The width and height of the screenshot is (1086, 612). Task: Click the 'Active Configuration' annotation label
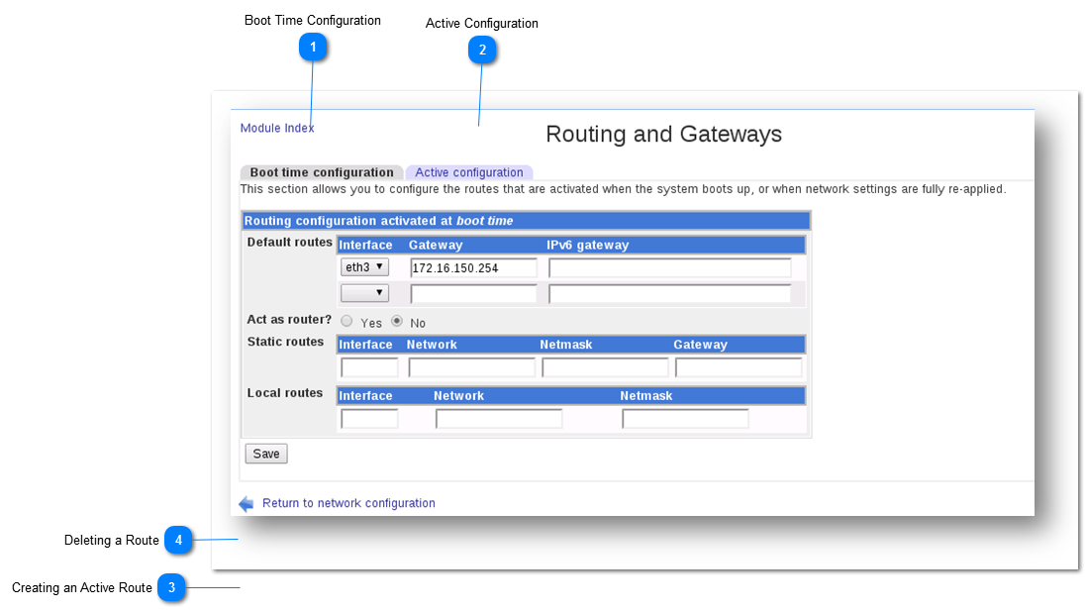click(x=481, y=23)
